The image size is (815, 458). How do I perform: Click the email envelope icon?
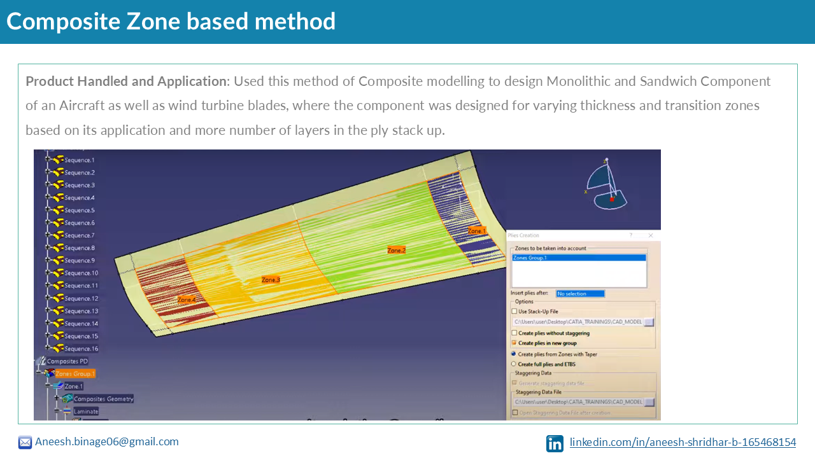pyautogui.click(x=25, y=442)
